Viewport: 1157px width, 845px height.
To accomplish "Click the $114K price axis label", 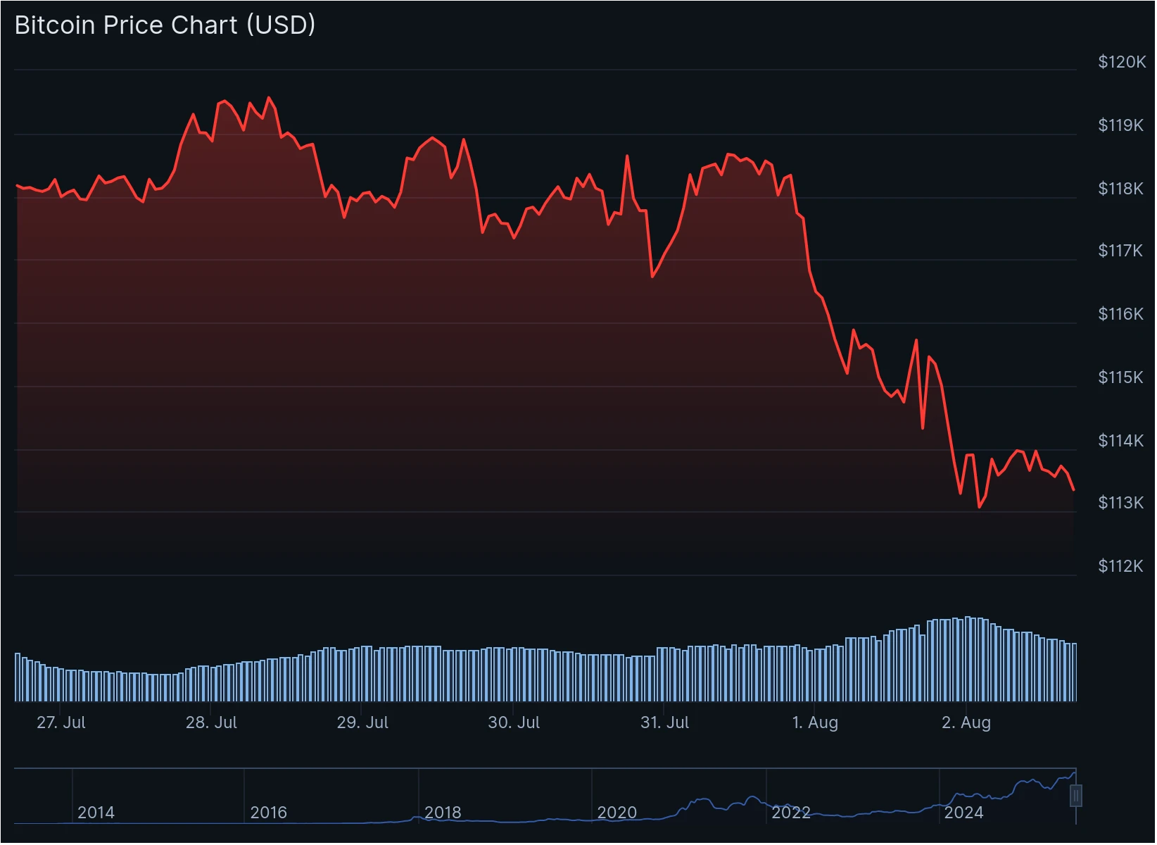I will click(1120, 441).
